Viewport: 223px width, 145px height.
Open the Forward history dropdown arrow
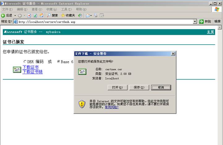(24, 15)
